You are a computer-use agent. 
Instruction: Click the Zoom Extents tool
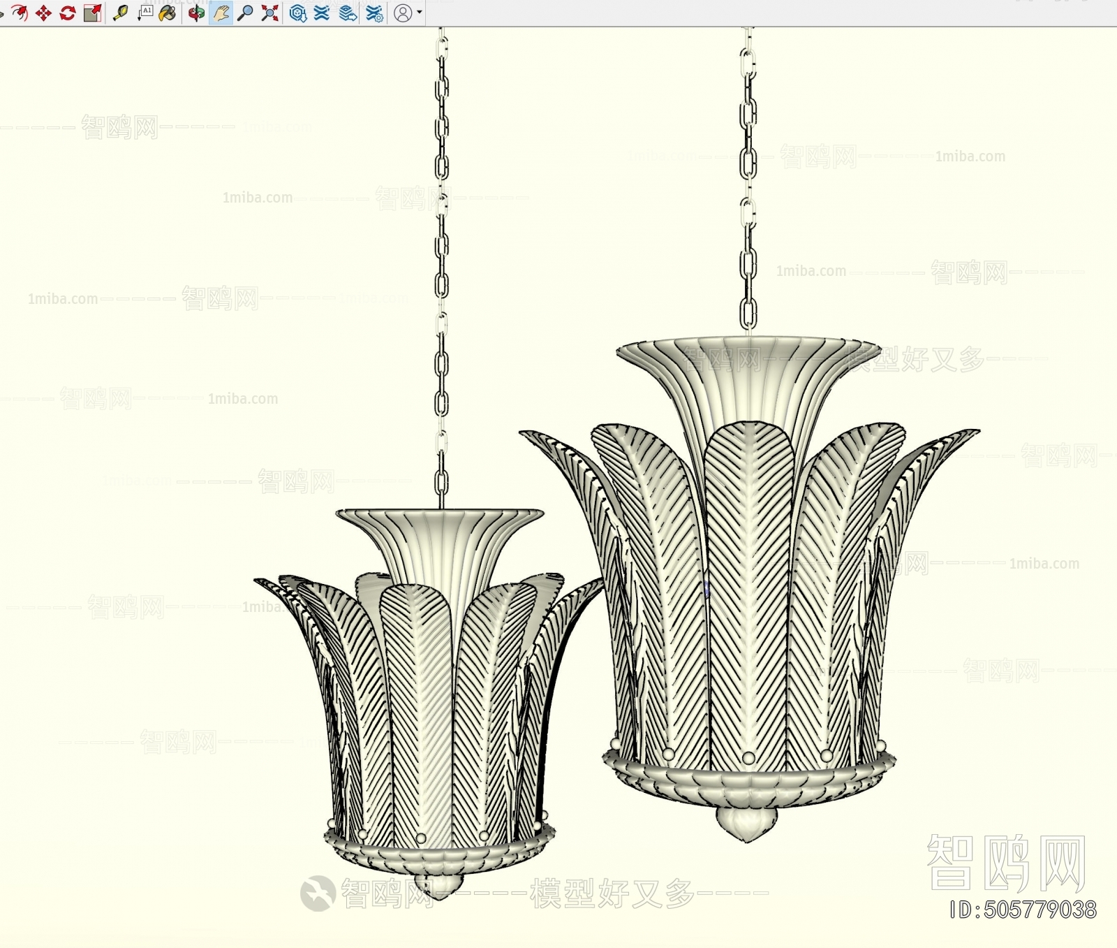coord(269,13)
